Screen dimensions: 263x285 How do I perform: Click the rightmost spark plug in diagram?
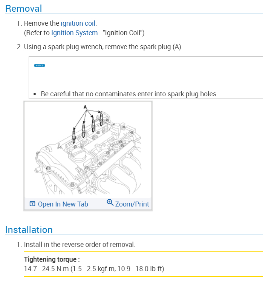pos(101,117)
